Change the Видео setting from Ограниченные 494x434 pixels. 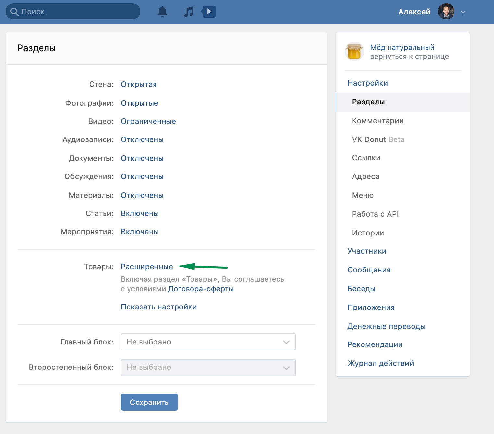148,121
